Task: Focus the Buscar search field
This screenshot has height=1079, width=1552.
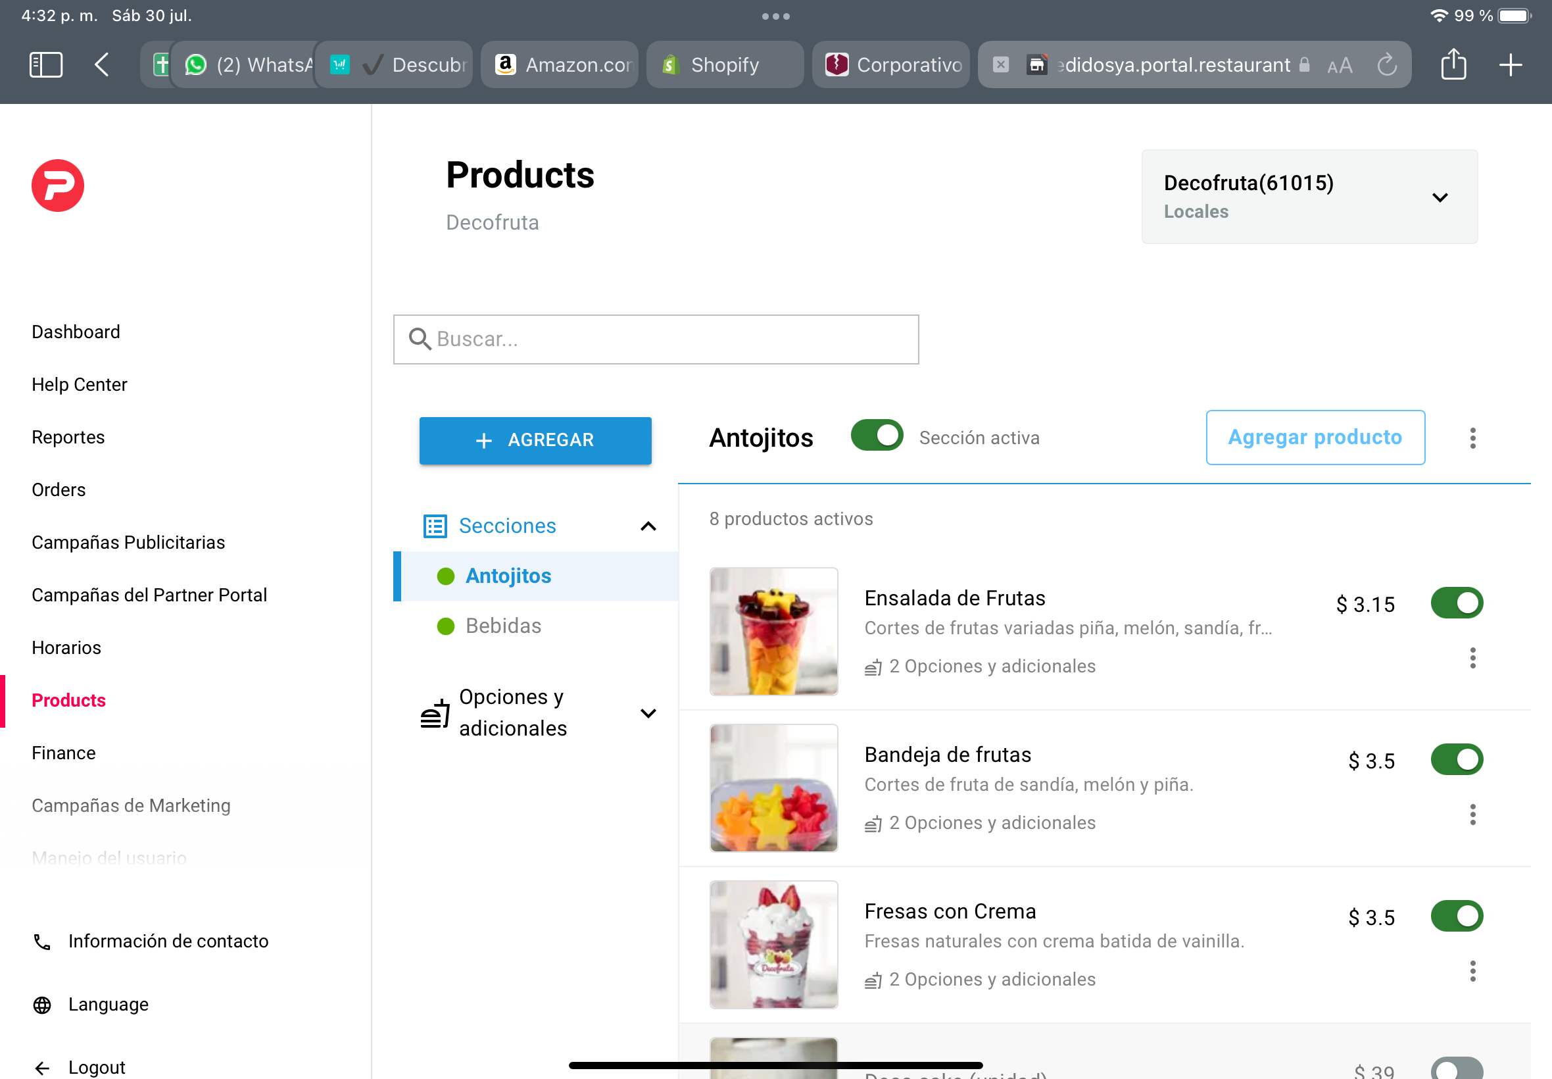Action: click(x=656, y=339)
